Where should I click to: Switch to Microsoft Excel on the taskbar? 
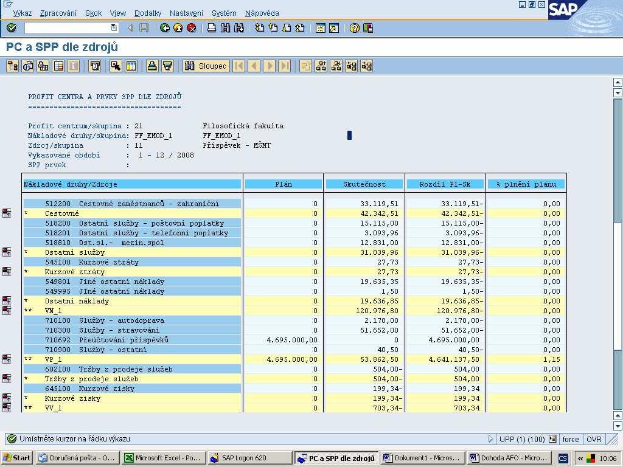click(x=164, y=458)
